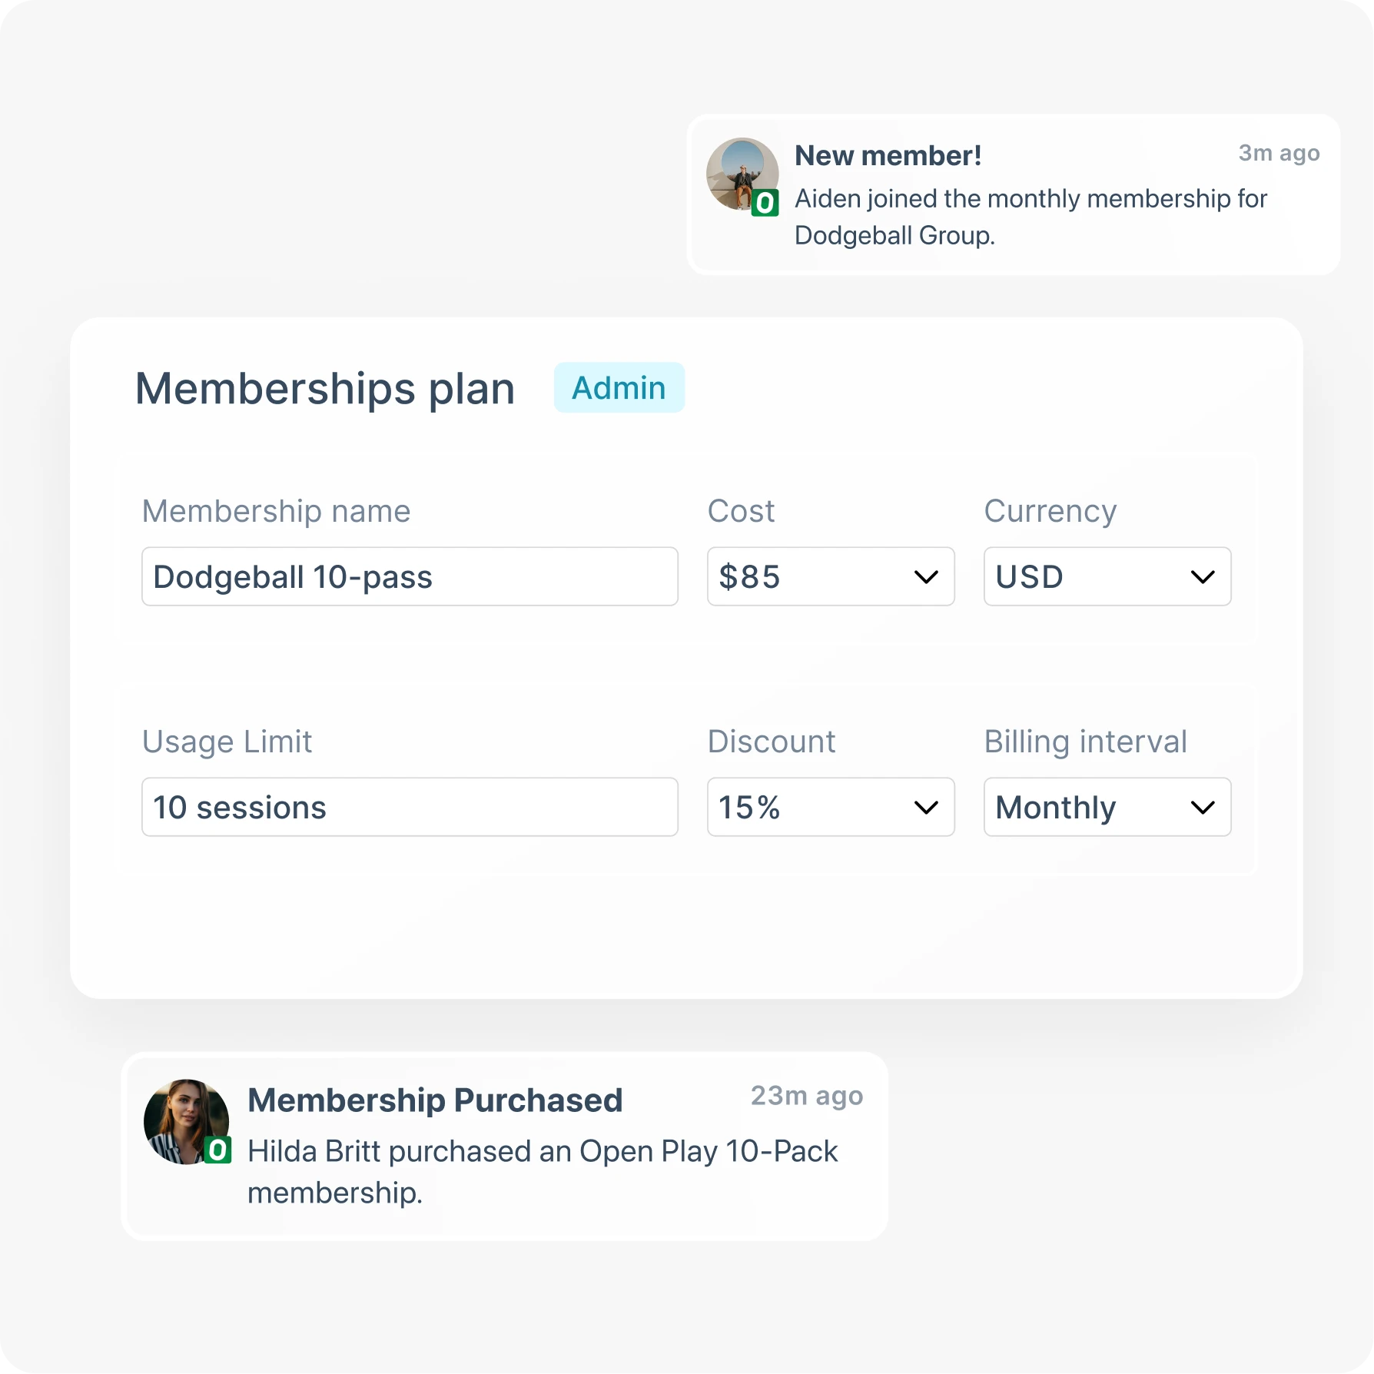This screenshot has width=1374, height=1374.
Task: Click the Billing interval chevron arrow
Action: [1203, 808]
